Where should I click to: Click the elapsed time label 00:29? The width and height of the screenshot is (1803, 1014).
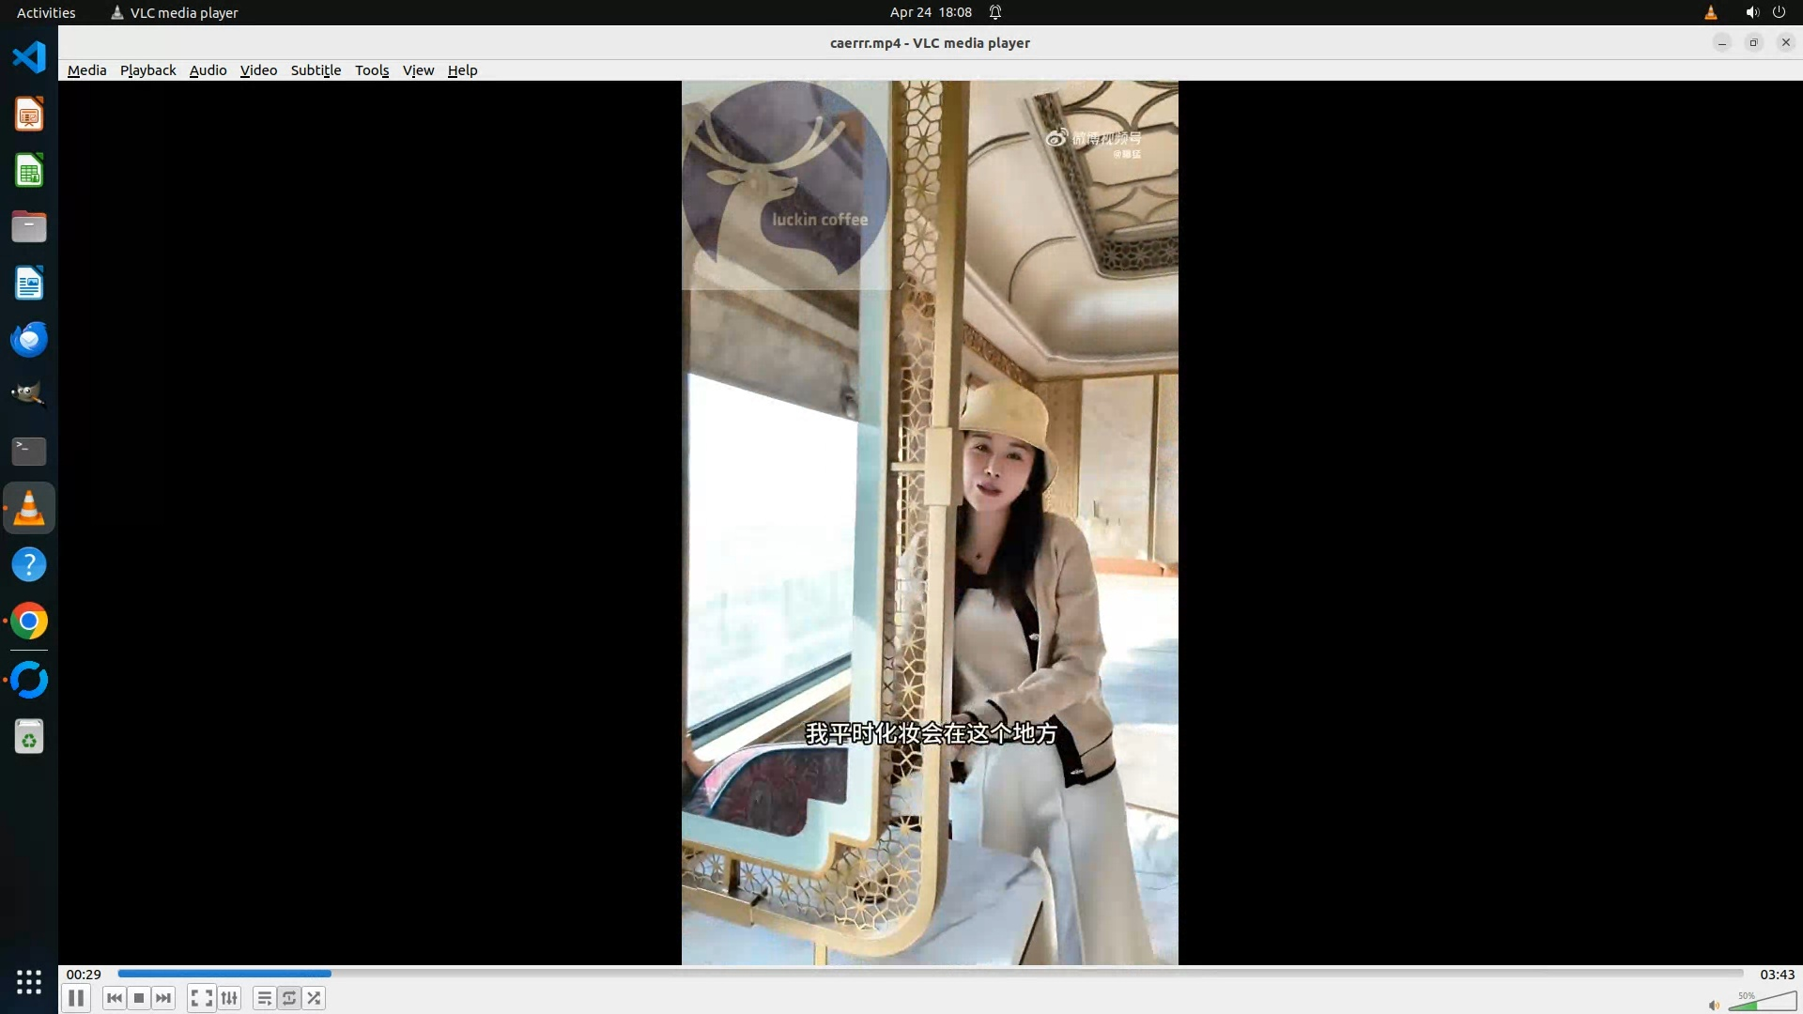coord(84,975)
